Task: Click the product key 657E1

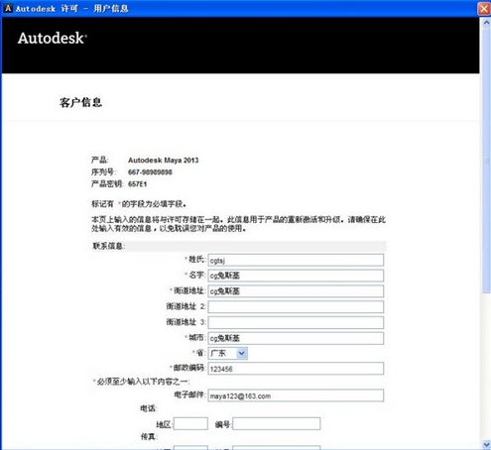Action: click(138, 184)
